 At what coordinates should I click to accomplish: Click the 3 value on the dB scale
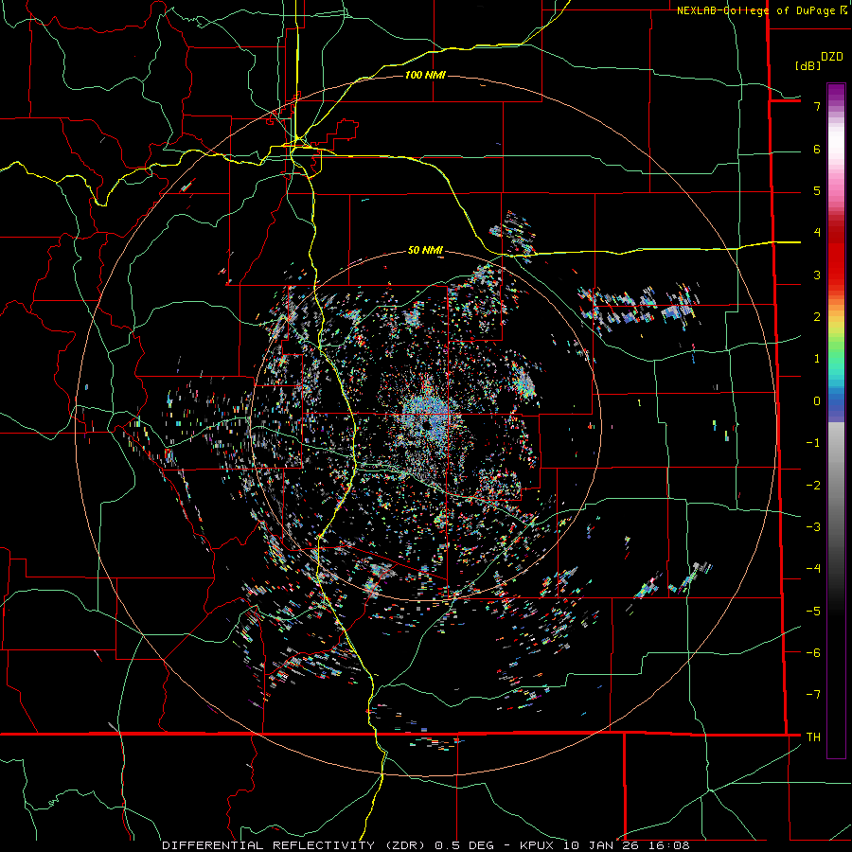[x=817, y=275]
